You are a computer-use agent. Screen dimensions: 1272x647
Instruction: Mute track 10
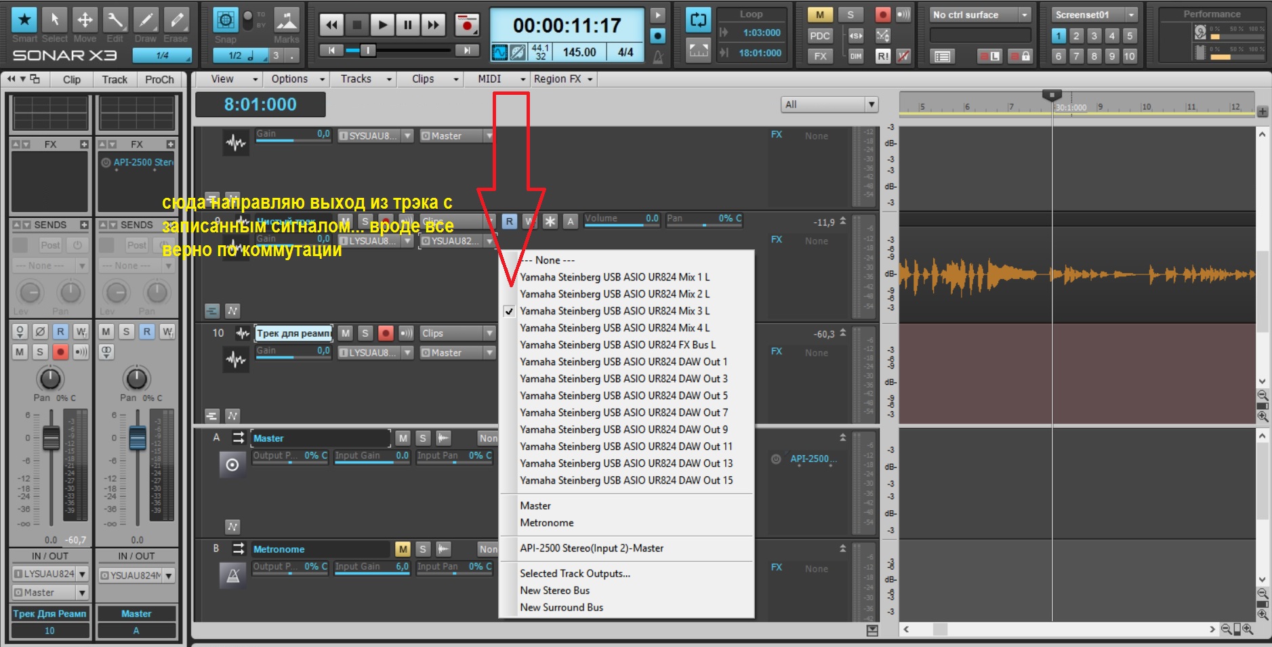[x=346, y=333]
